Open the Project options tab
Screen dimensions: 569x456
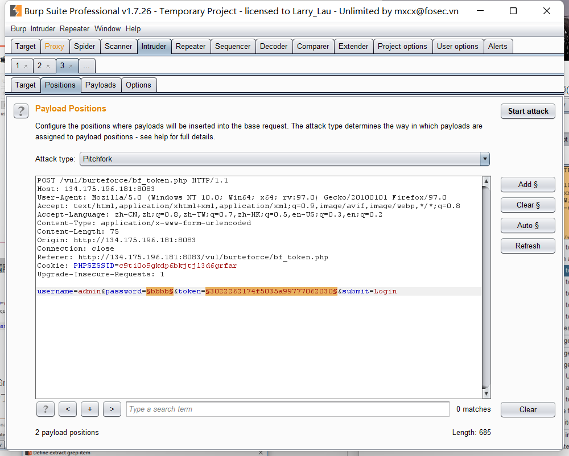pos(402,47)
